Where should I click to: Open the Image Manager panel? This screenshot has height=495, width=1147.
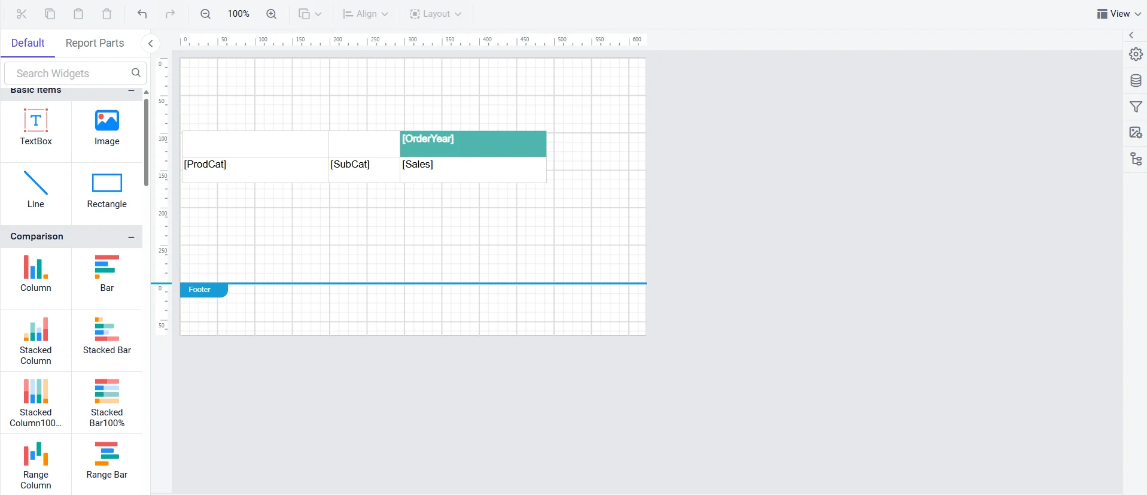(x=1136, y=133)
